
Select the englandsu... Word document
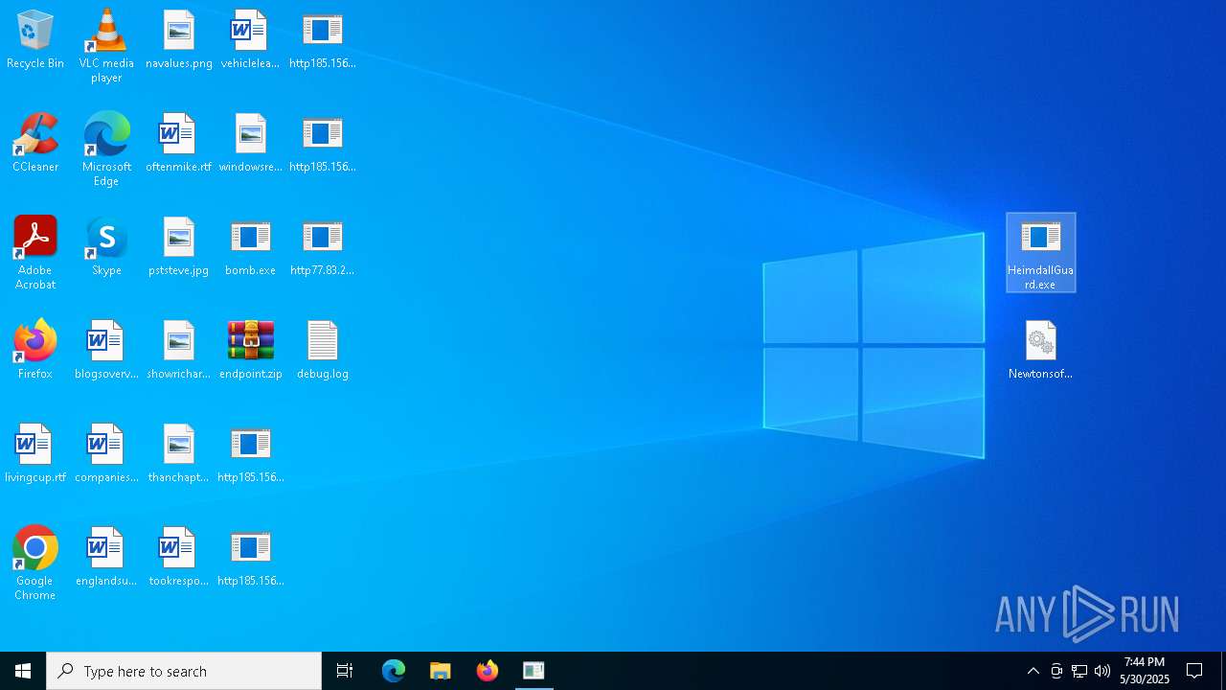click(106, 558)
